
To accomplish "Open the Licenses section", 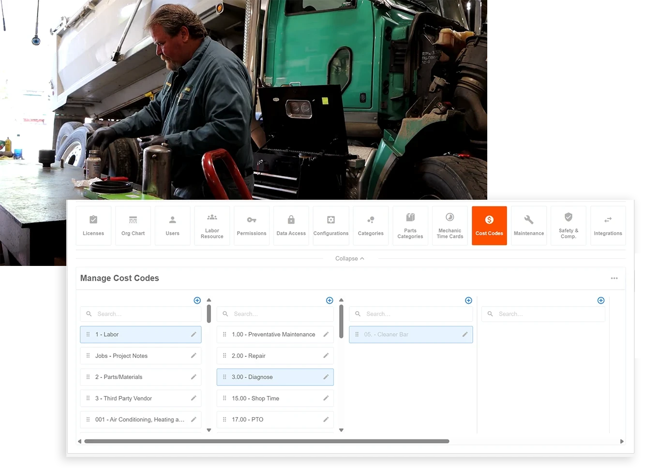I will pos(93,225).
